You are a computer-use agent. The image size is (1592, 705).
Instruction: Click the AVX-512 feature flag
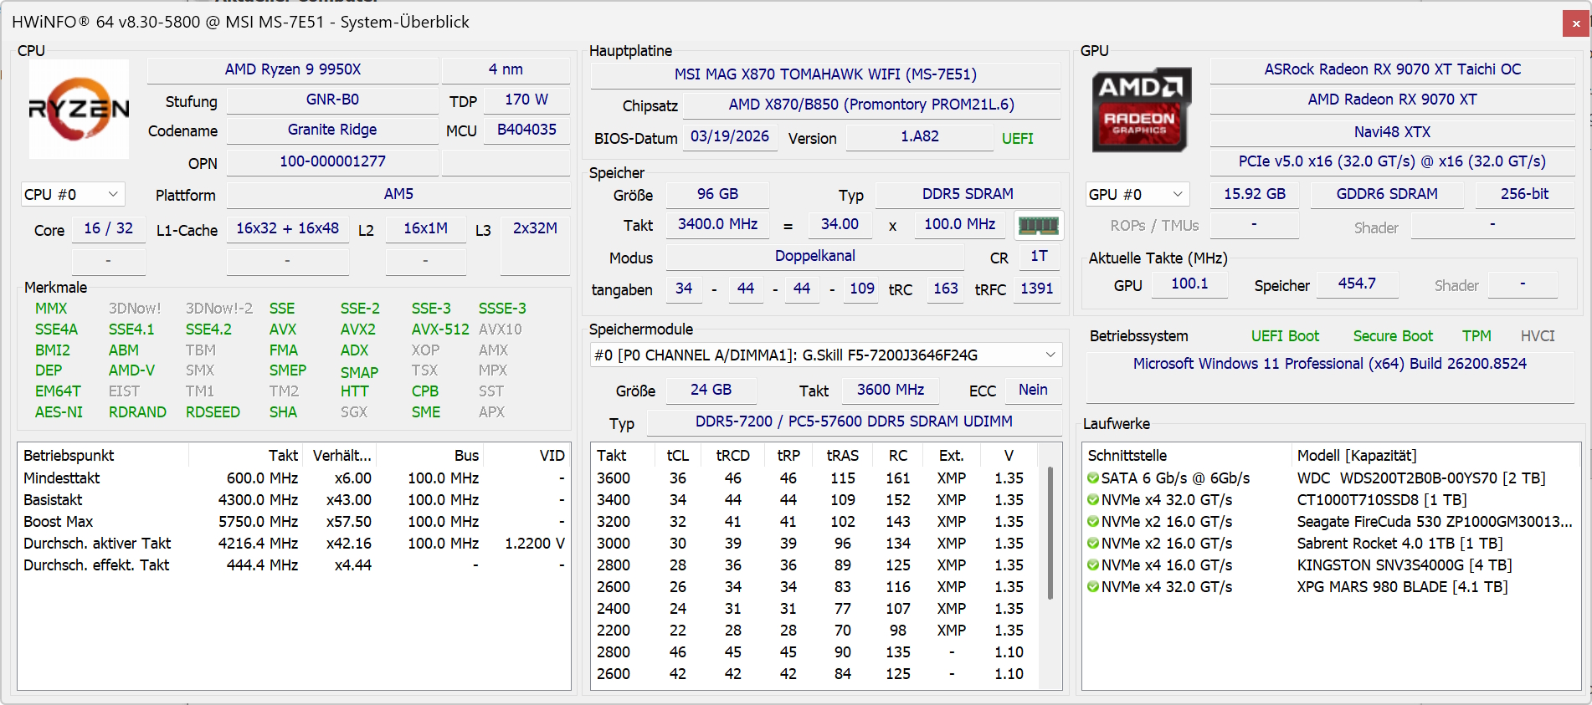[440, 330]
